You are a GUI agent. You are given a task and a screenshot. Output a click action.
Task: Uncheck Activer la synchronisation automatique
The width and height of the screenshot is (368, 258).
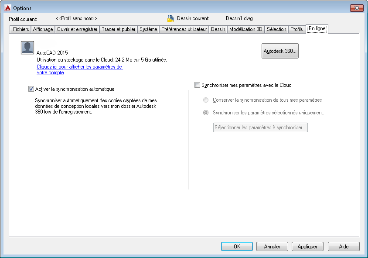31,89
